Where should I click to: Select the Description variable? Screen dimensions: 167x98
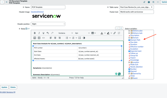click(135, 36)
